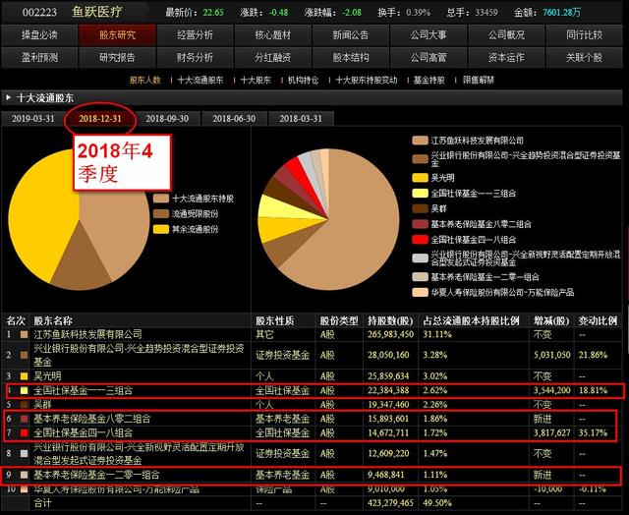629x515 pixels.
Task: Open the 新闻公告 tab
Action: (x=351, y=35)
